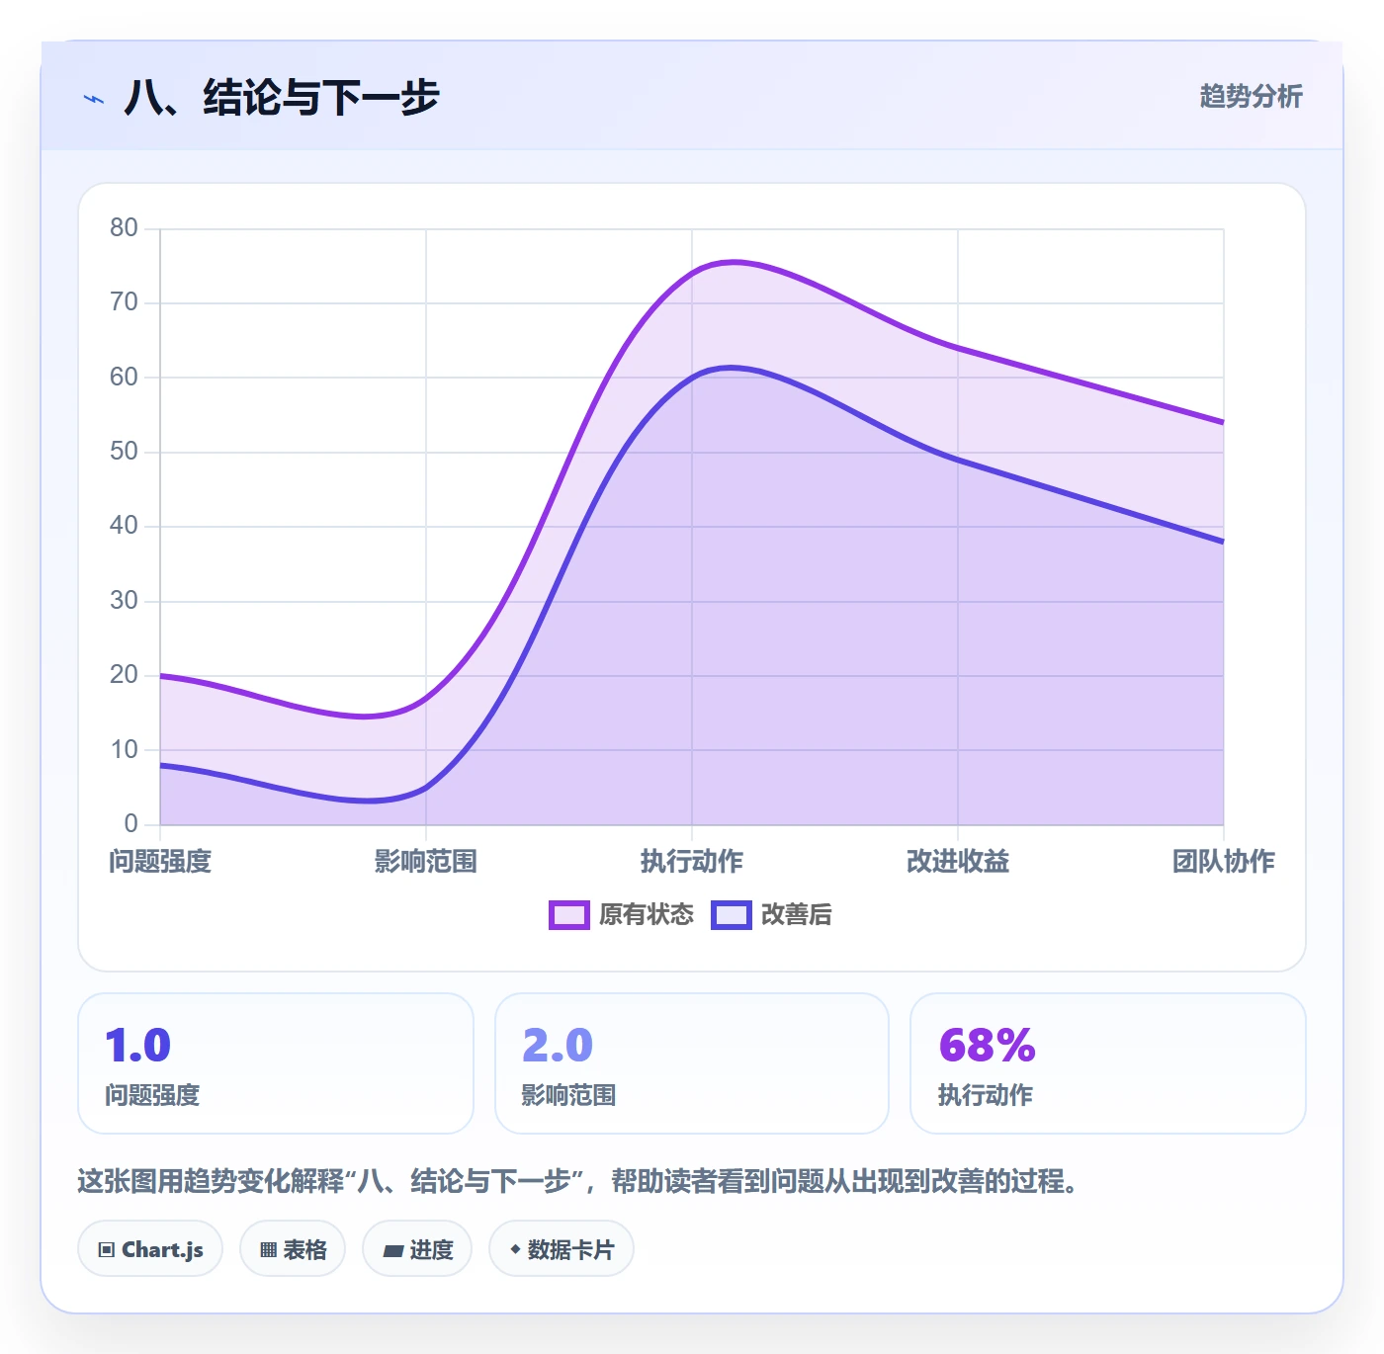This screenshot has width=1384, height=1354.
Task: Click the 50 y-axis value
Action: pos(124,451)
